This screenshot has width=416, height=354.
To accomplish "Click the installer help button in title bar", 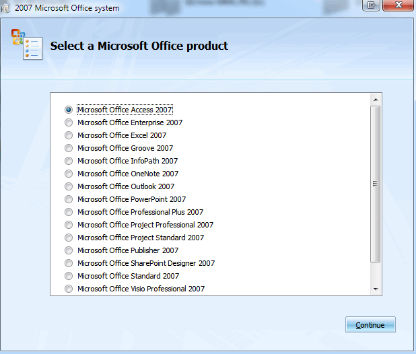I will 371,6.
